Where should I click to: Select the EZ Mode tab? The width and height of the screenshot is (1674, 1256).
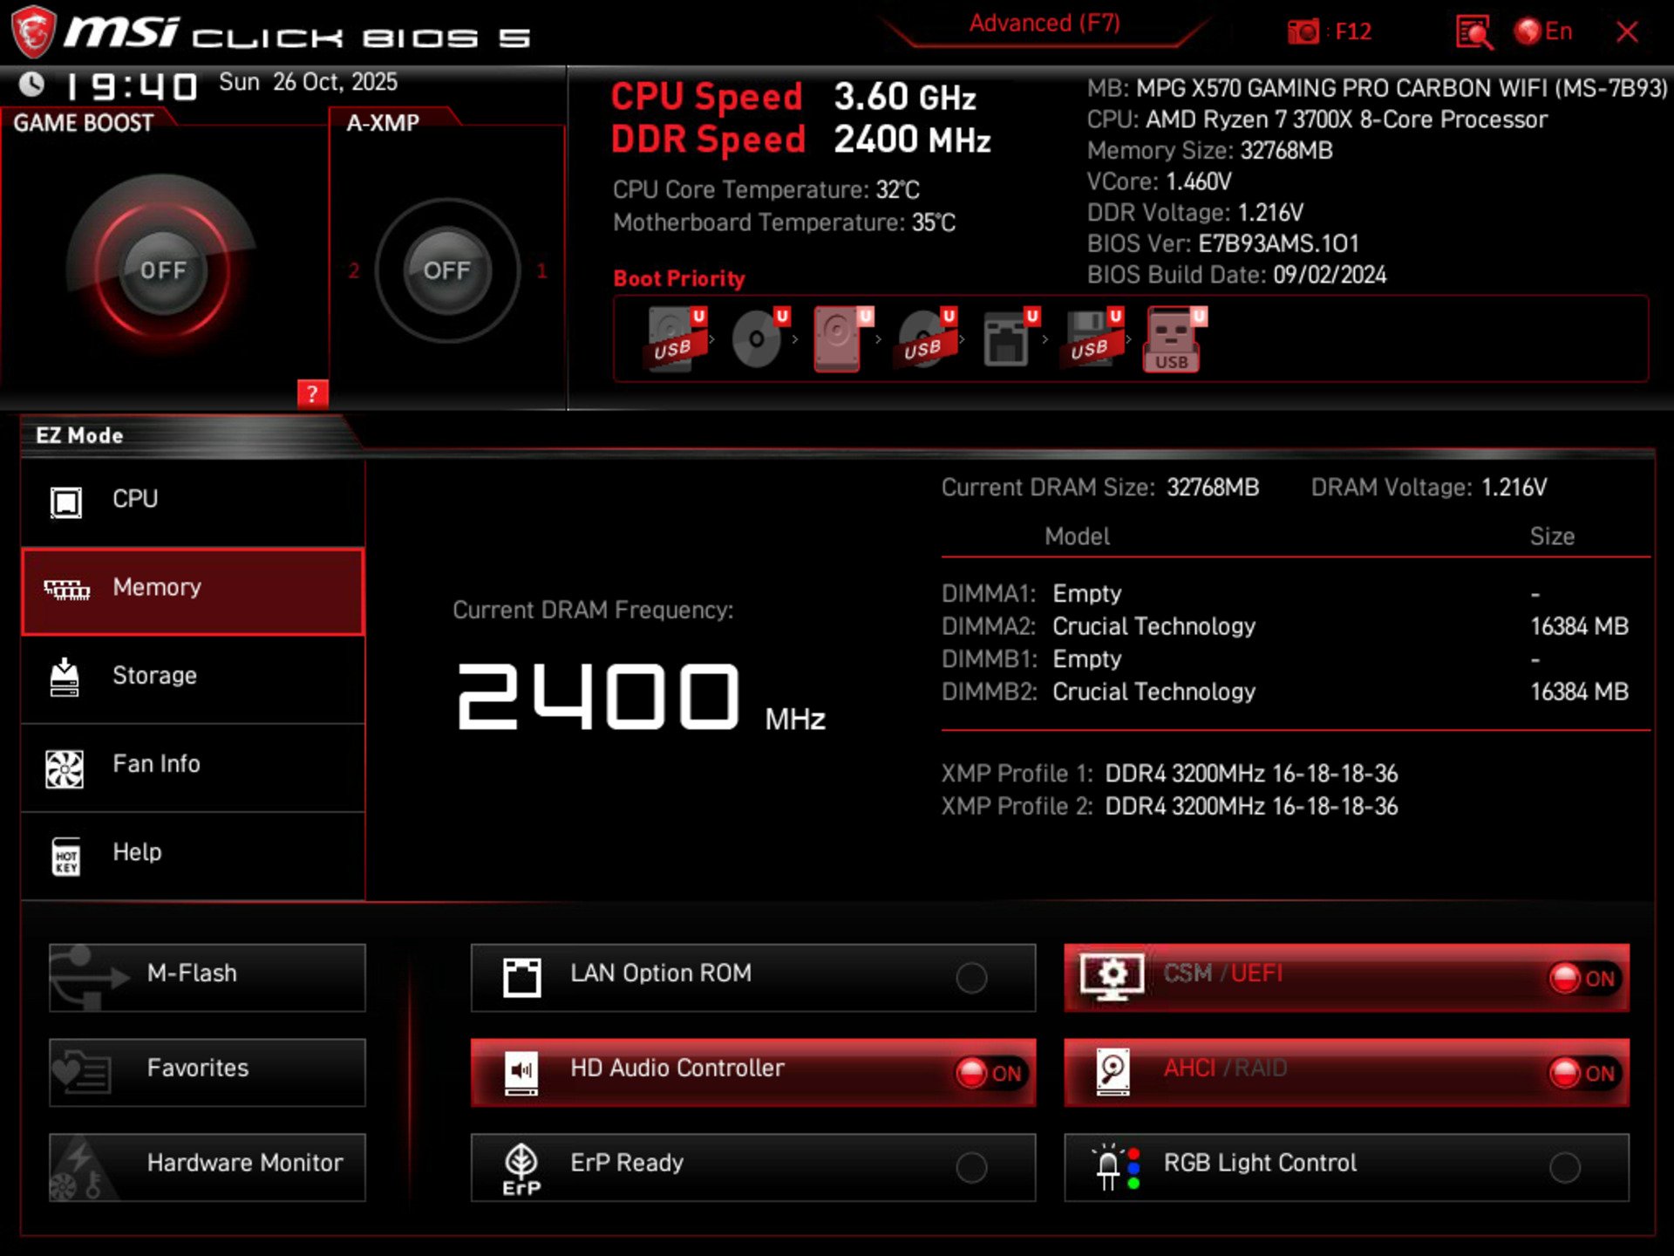pos(81,435)
